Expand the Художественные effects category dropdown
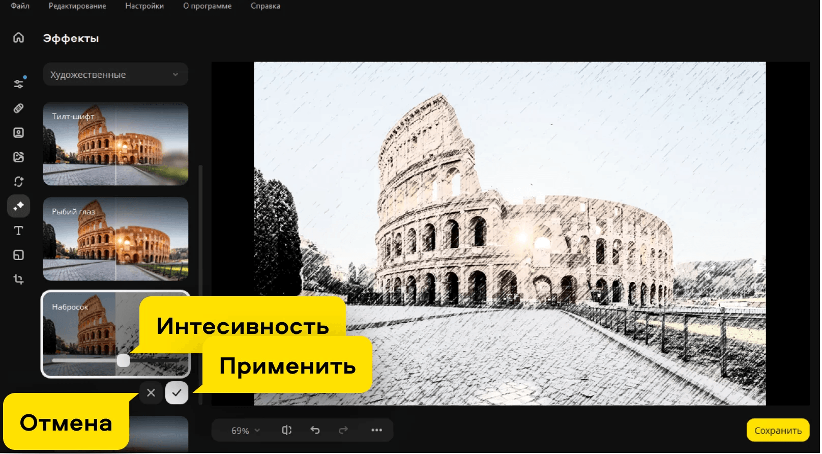Image resolution: width=822 pixels, height=454 pixels. [115, 75]
